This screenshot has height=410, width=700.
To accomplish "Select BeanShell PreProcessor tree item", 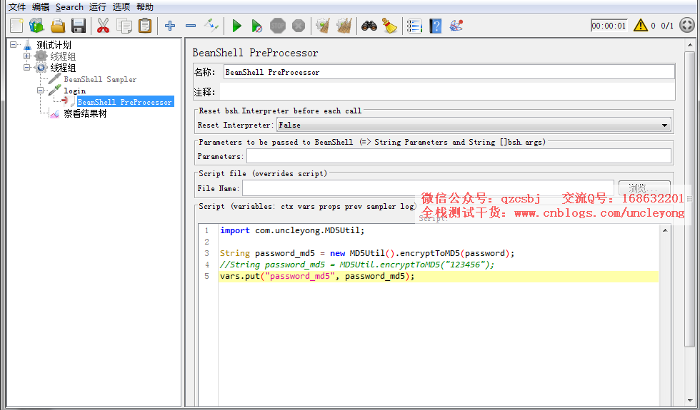I will (x=124, y=102).
